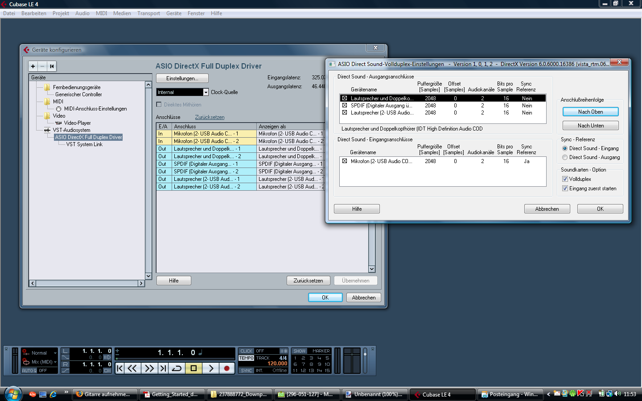Select Video-Player in device tree

point(77,123)
